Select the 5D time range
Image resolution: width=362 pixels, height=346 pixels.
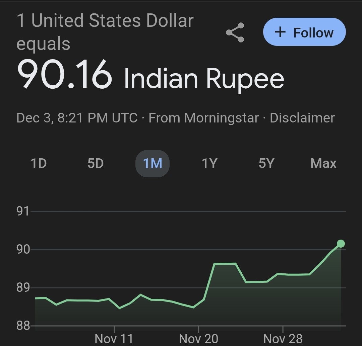click(96, 164)
